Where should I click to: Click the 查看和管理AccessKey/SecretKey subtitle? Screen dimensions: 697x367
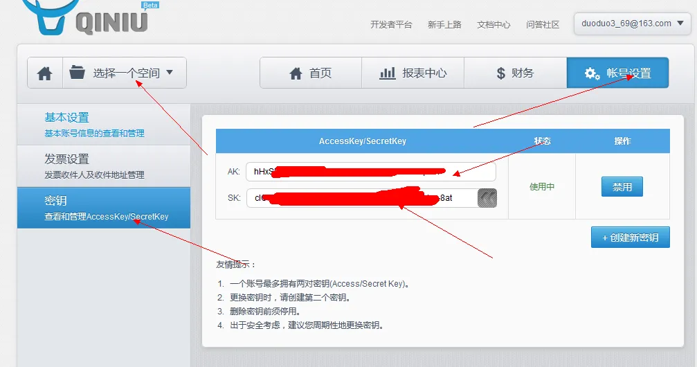pyautogui.click(x=106, y=217)
